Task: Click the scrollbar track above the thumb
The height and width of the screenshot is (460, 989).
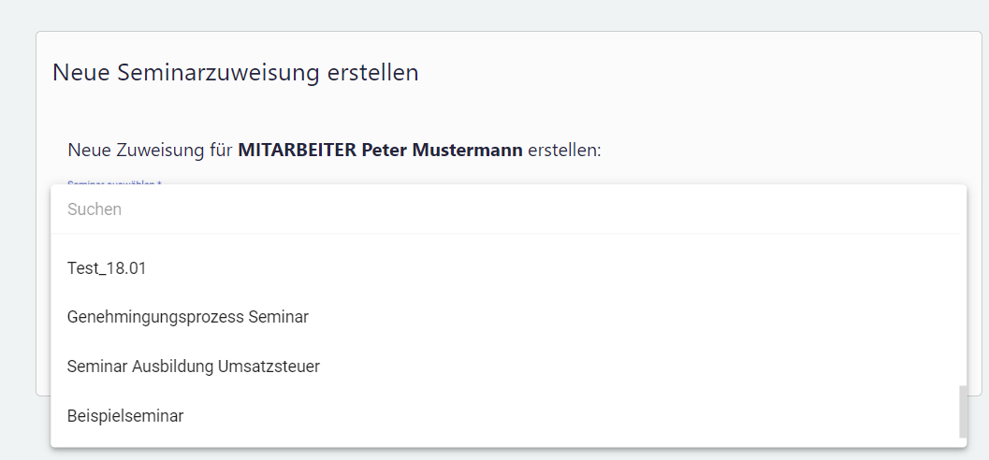Action: pos(962,309)
